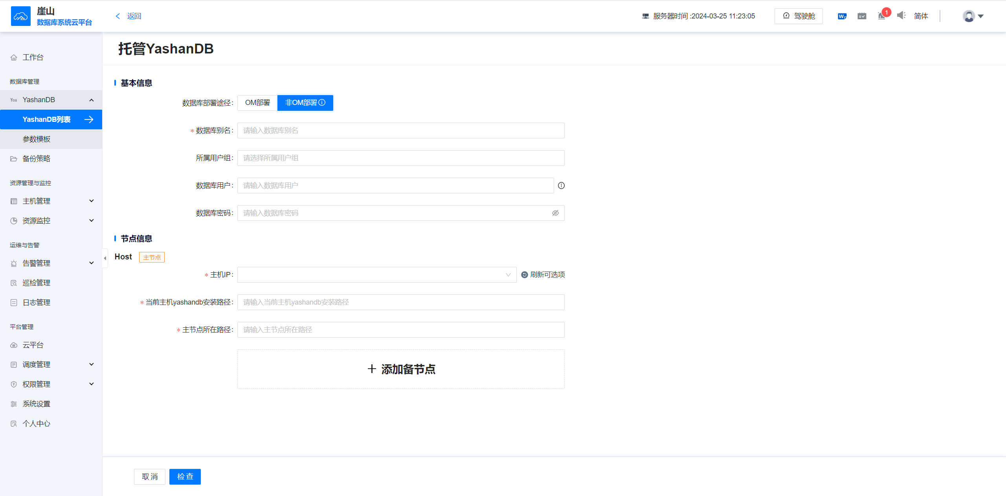Click the 检查 button
The height and width of the screenshot is (496, 1006).
click(185, 476)
